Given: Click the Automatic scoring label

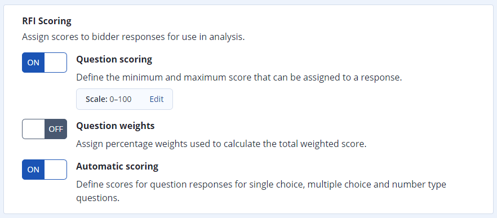Looking at the screenshot, I should pos(117,166).
